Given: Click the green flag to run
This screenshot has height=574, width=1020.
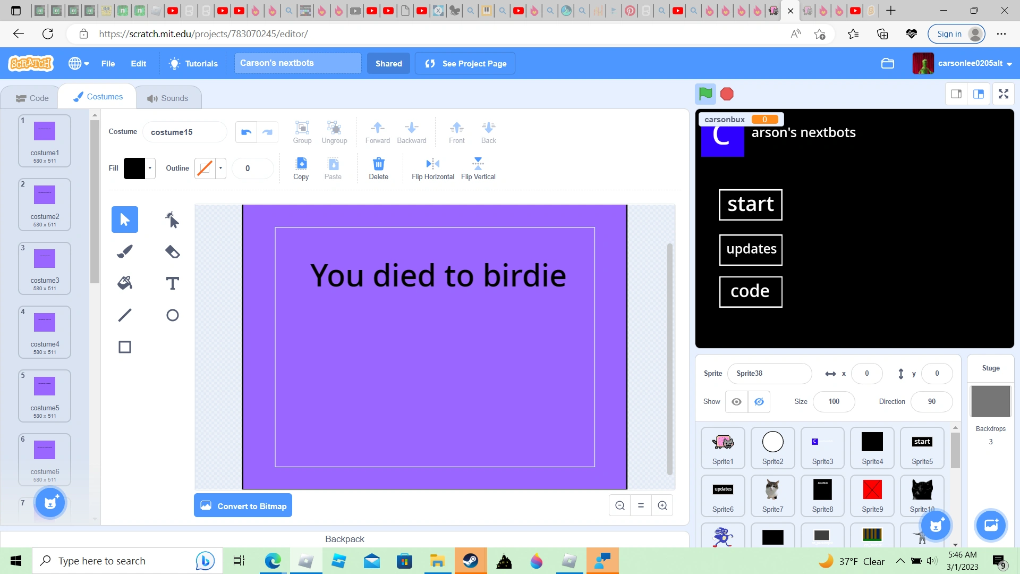Looking at the screenshot, I should click(x=705, y=94).
